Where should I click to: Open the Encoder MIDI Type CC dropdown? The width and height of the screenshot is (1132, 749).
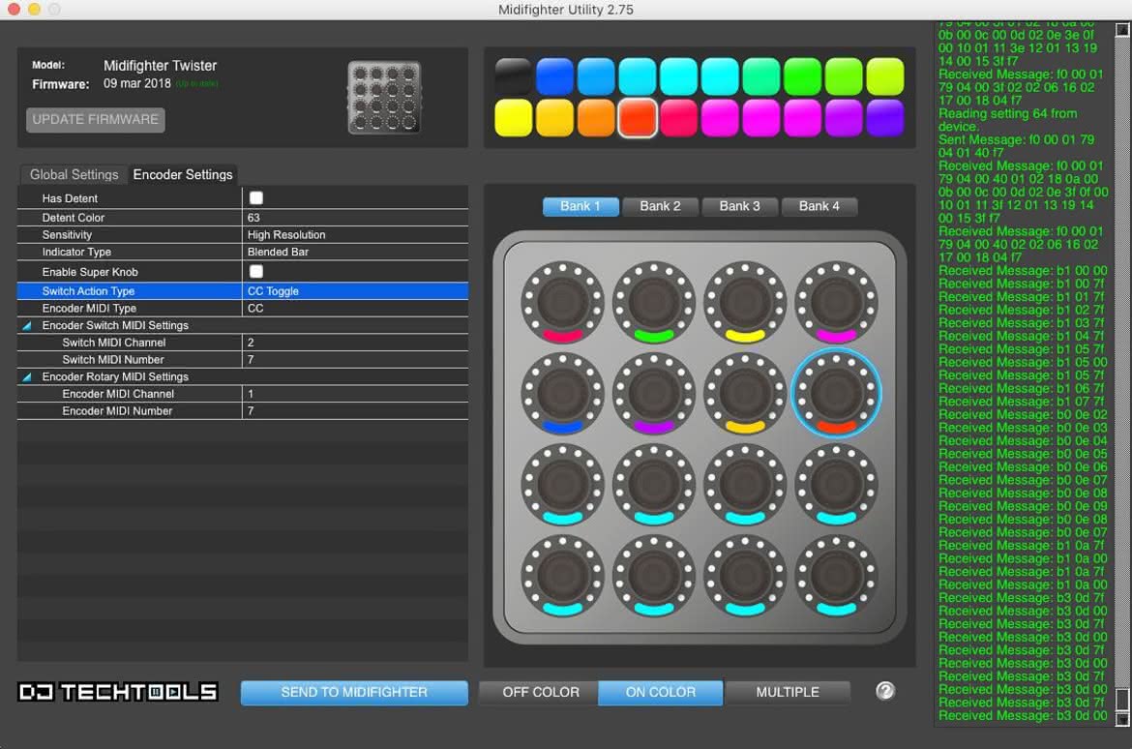coord(355,309)
